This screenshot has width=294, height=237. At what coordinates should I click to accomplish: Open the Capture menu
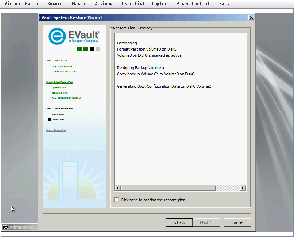click(161, 4)
